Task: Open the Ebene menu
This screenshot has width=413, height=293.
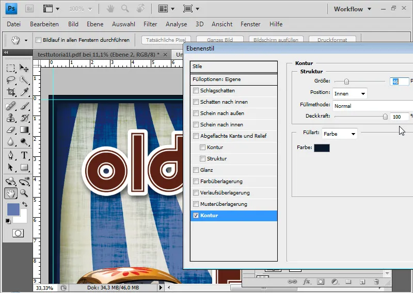Action: (x=95, y=24)
